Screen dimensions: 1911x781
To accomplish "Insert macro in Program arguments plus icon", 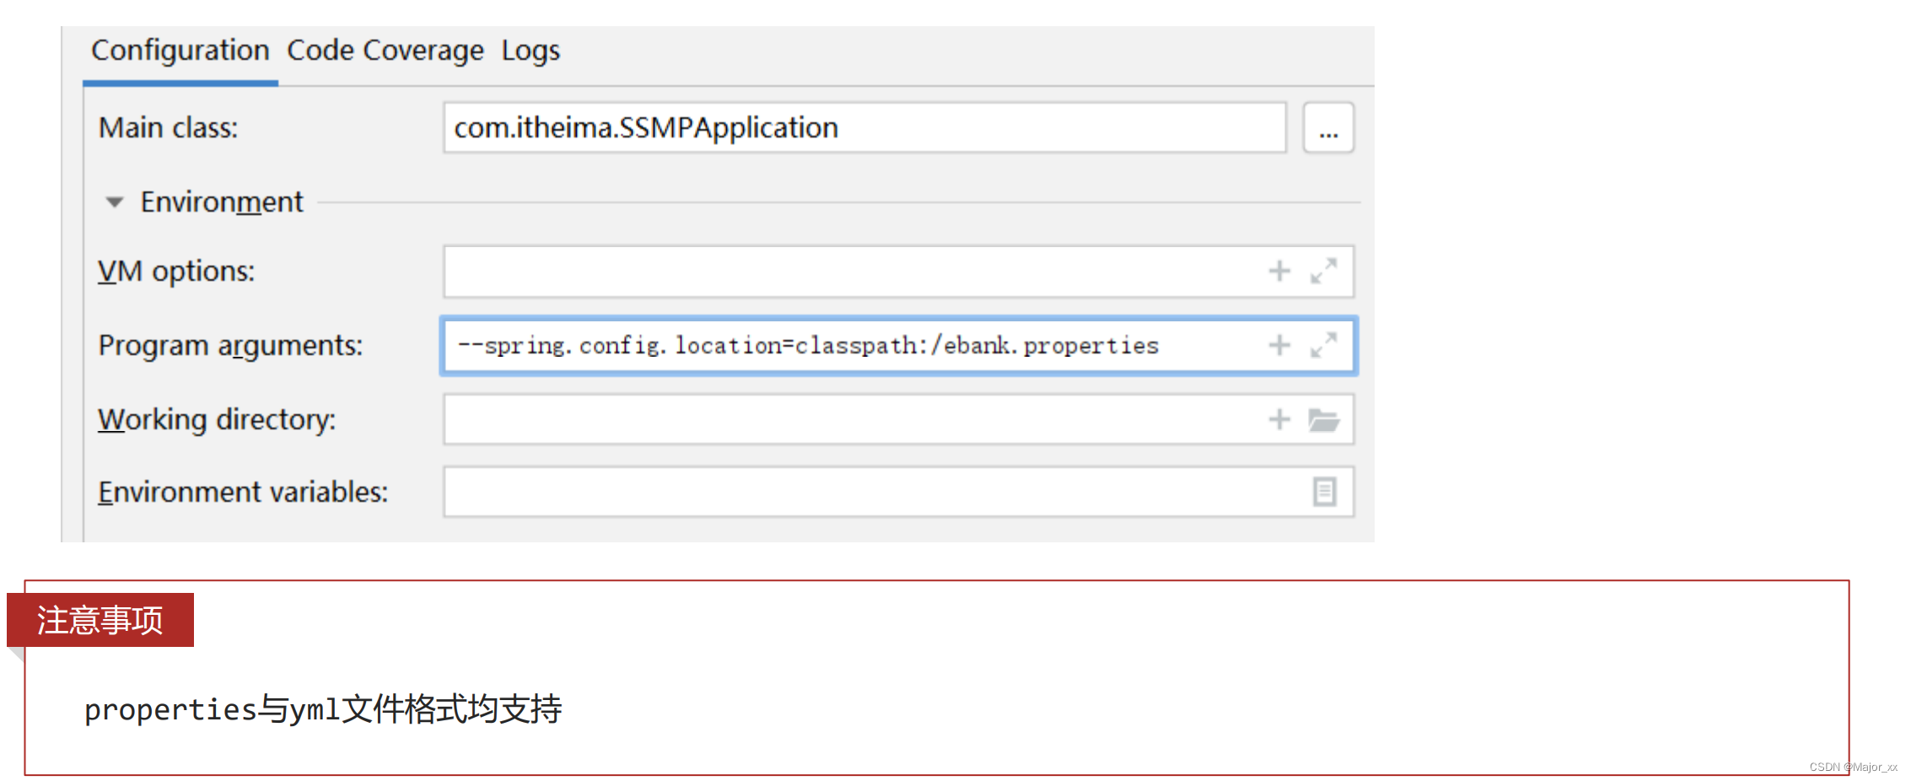I will (x=1279, y=345).
